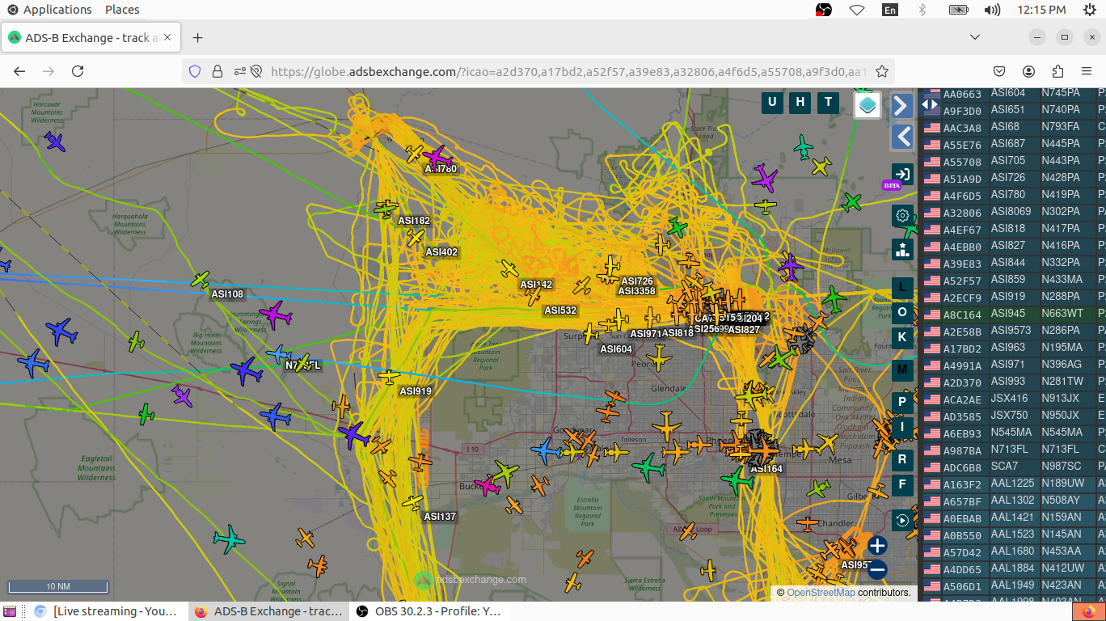1106x621 pixels.
Task: Toggle the I map option
Action: point(902,427)
